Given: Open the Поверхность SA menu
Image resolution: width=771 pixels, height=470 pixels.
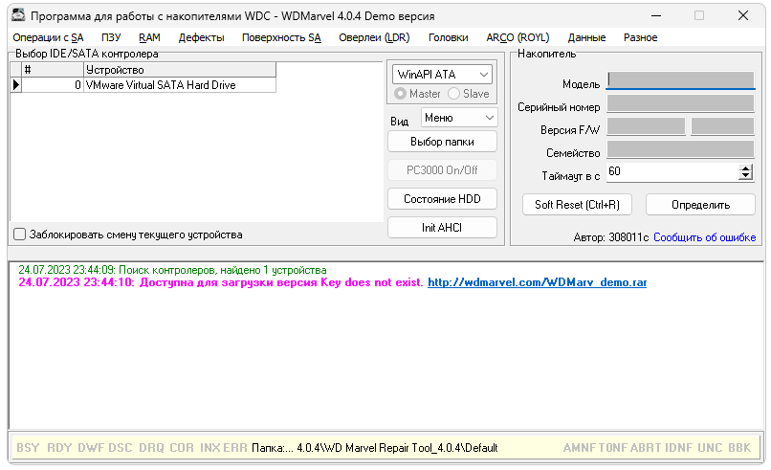Looking at the screenshot, I should (x=281, y=37).
